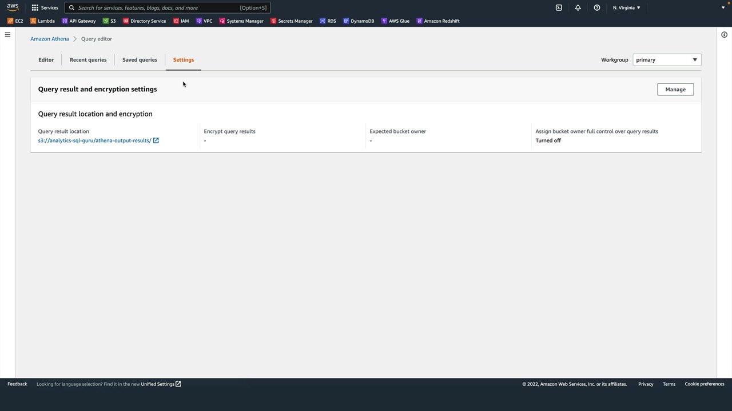Open the Workgroup primary dropdown
Viewport: 732px width, 411px height.
(667, 60)
